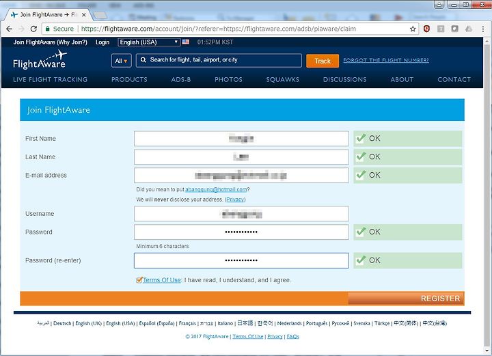This screenshot has width=492, height=356.
Task: Open Chrome's three-dot menu
Action: (483, 29)
